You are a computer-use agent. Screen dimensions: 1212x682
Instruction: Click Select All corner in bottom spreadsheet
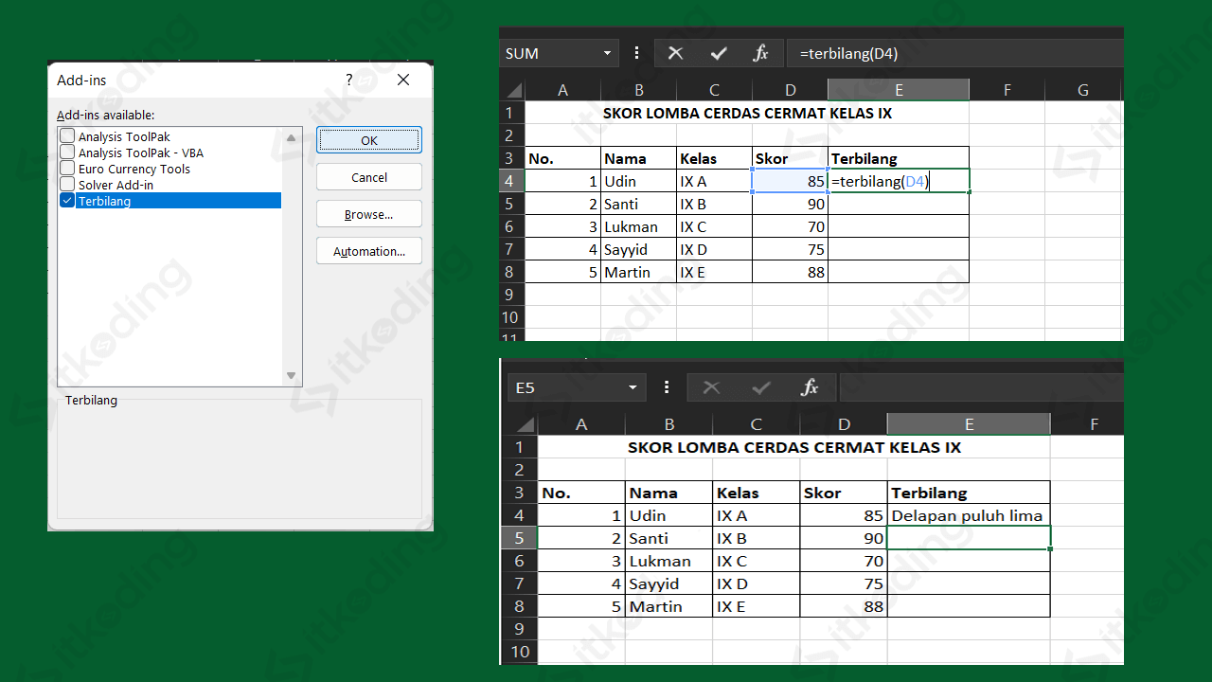[519, 424]
